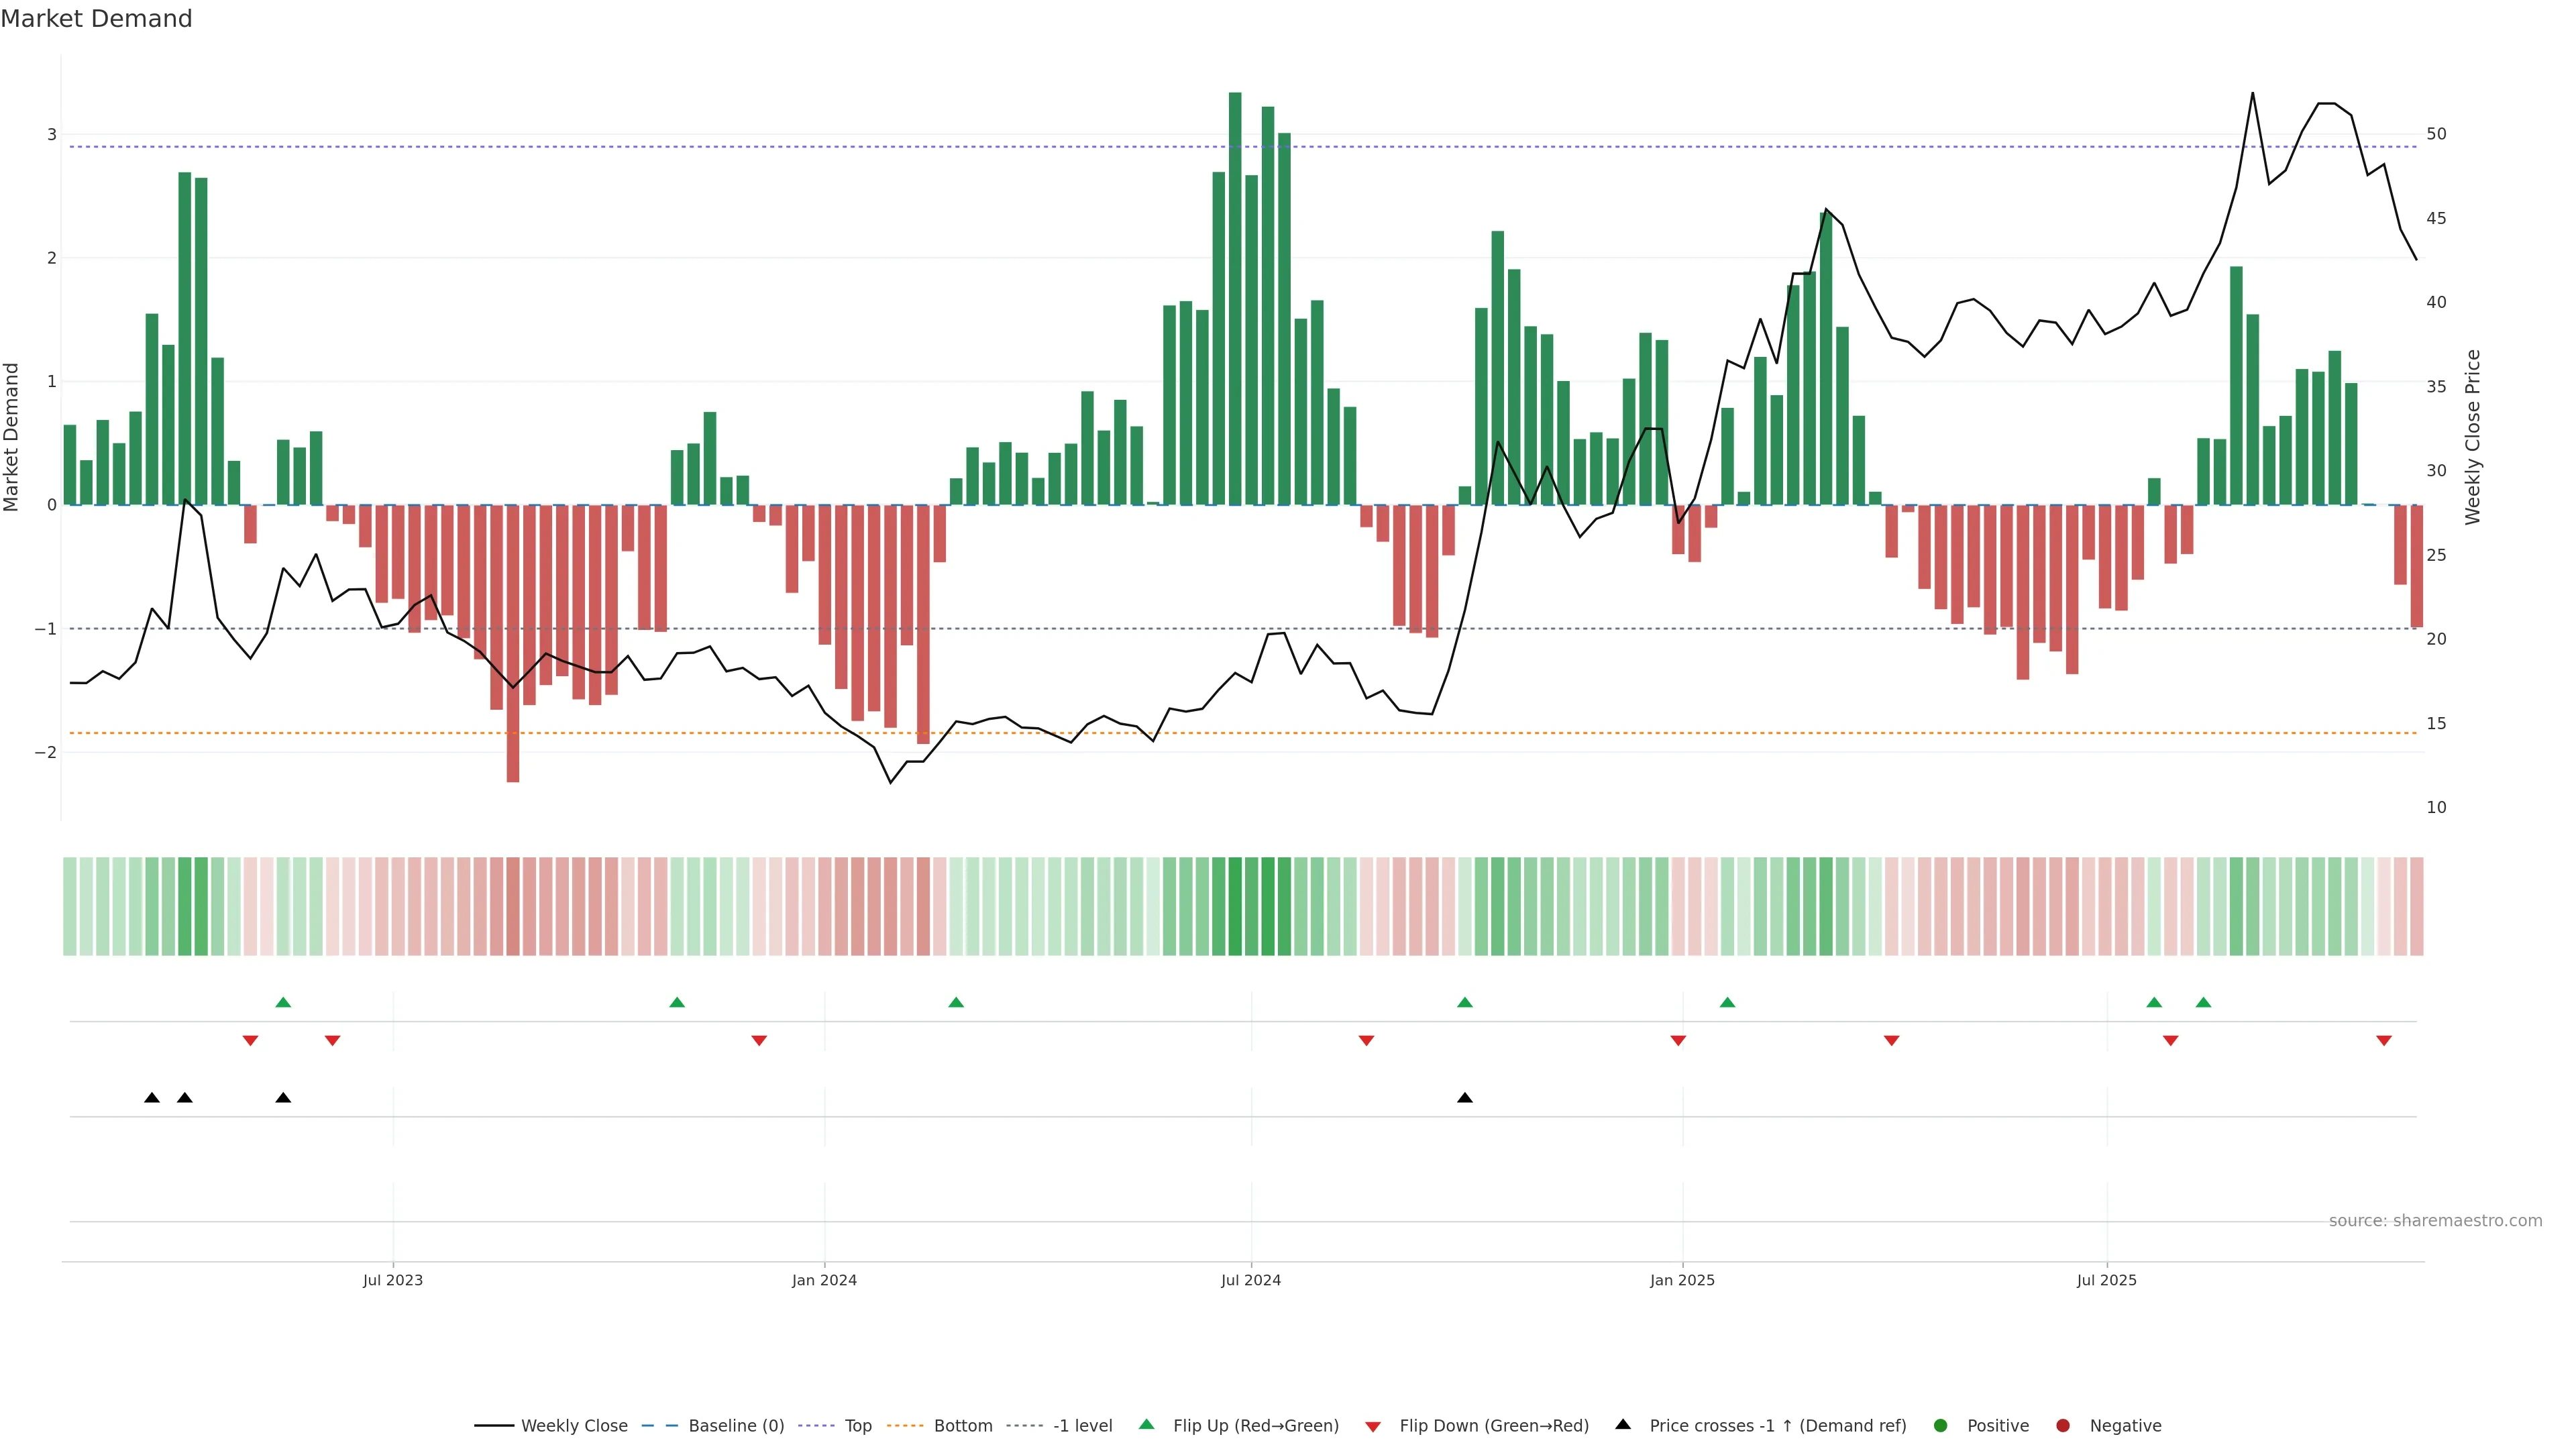The image size is (2576, 1449).
Task: Click green Positive dot in legend
Action: 1941,1426
